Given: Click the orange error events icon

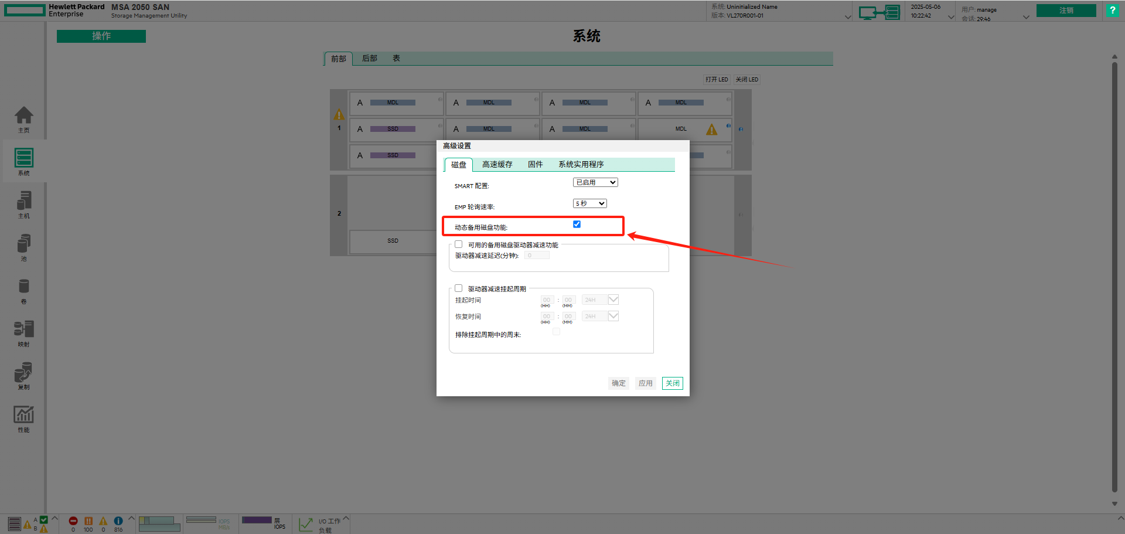Looking at the screenshot, I should pyautogui.click(x=88, y=521).
